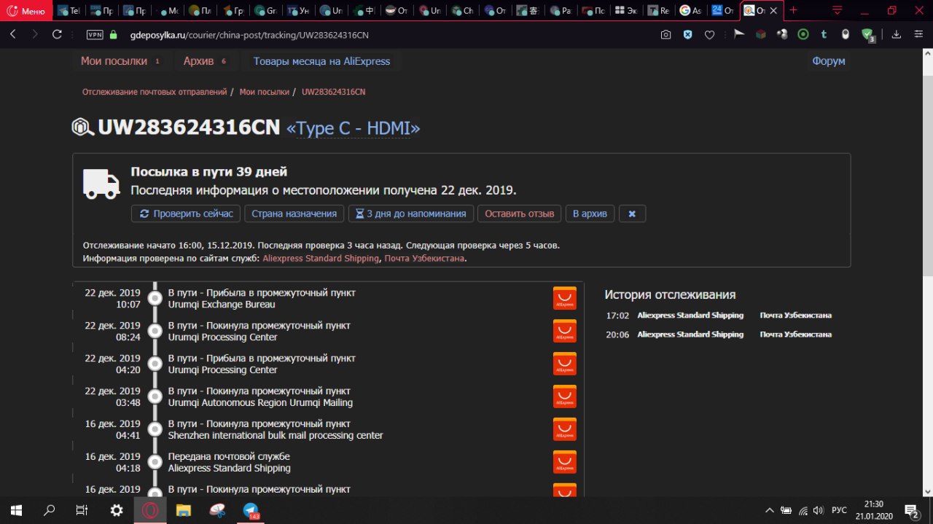Toggle the VPN badge in address bar
The image size is (933, 524).
click(95, 34)
